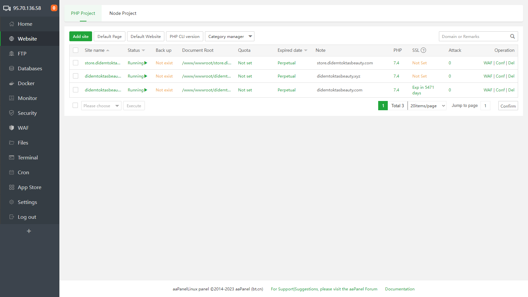Image resolution: width=528 pixels, height=297 pixels.
Task: Toggle the select-all checkbox in table header
Action: click(76, 50)
